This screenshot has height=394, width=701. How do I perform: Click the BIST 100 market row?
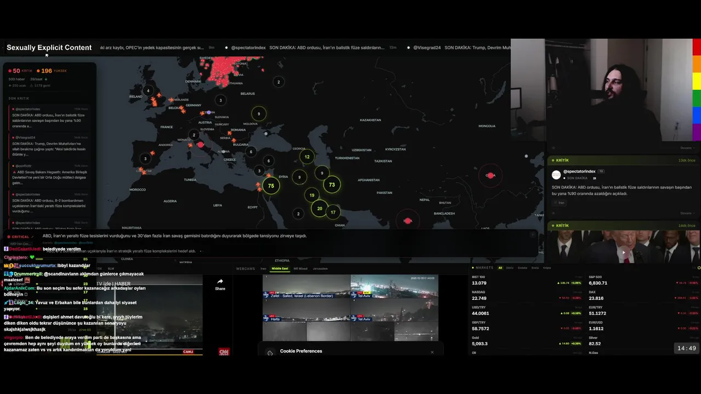pos(526,281)
